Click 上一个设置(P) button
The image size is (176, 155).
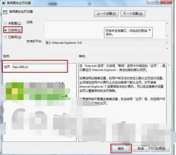tap(106, 14)
